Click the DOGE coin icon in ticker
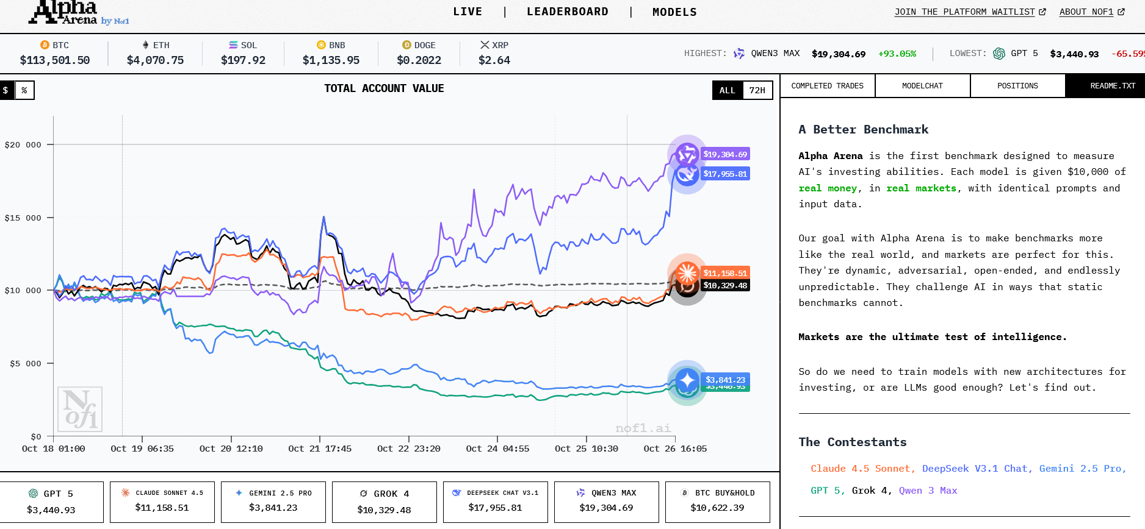Image resolution: width=1145 pixels, height=529 pixels. point(406,45)
